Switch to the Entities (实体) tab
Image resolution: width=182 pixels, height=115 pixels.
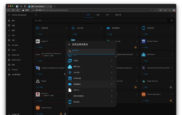tap(107, 15)
